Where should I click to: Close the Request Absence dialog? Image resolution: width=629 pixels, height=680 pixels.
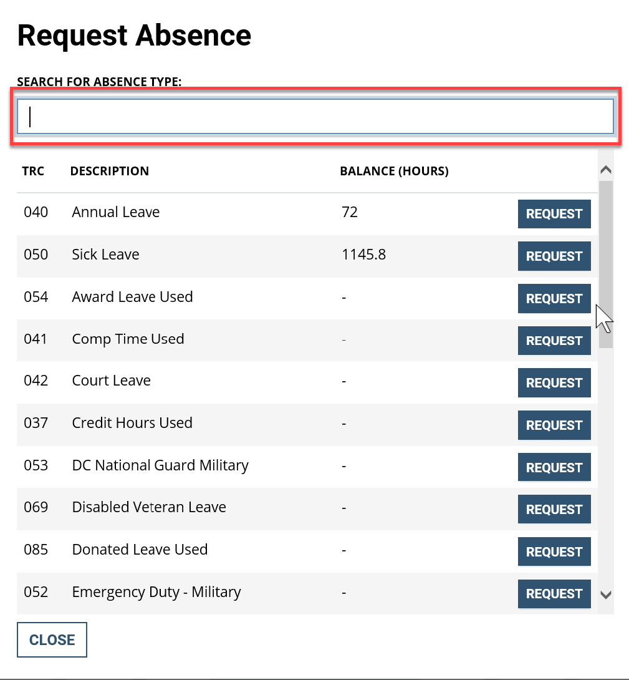[x=52, y=639]
